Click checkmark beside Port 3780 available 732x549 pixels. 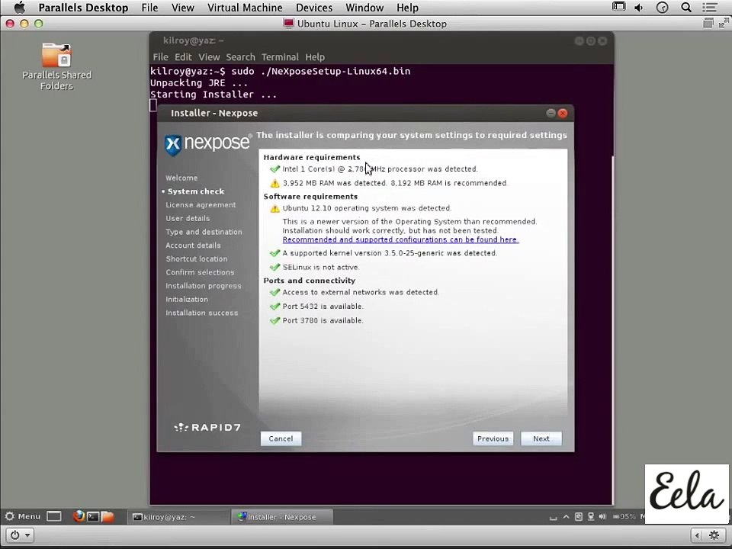point(274,320)
